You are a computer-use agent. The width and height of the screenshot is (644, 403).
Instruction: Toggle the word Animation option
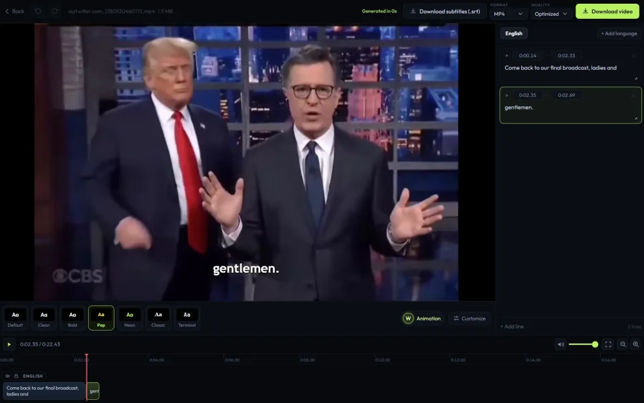[423, 318]
